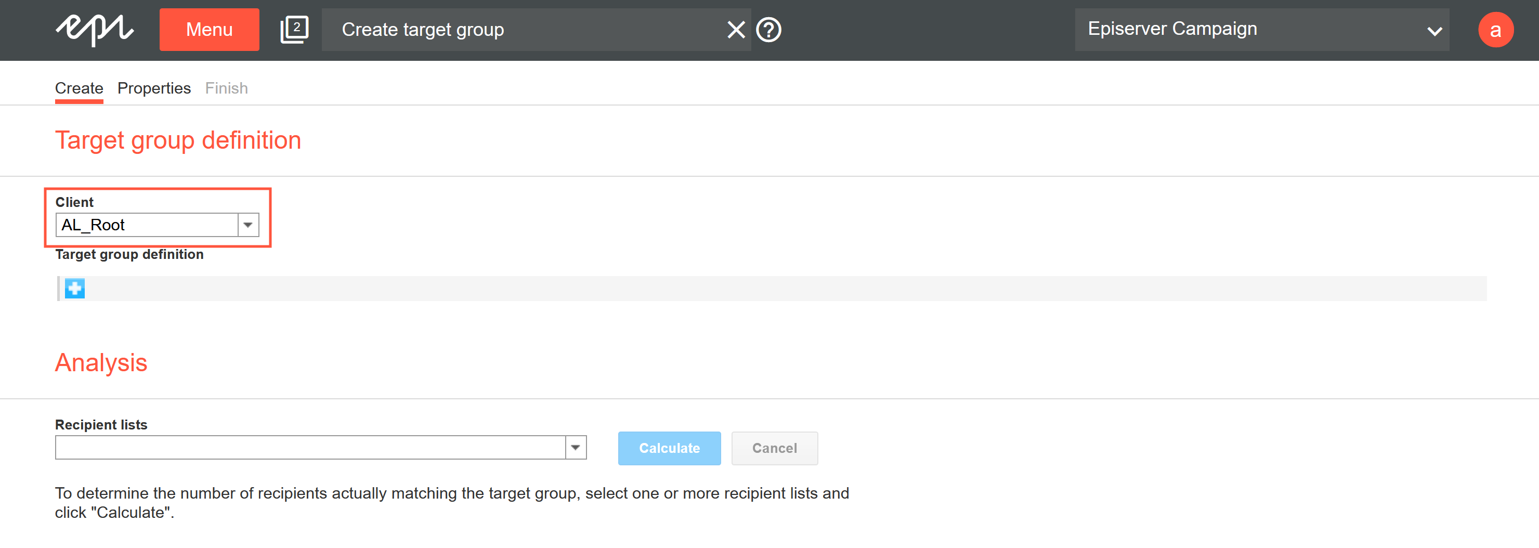Expand the Recipient lists dropdown arrow
This screenshot has height=548, width=1539.
tap(576, 448)
